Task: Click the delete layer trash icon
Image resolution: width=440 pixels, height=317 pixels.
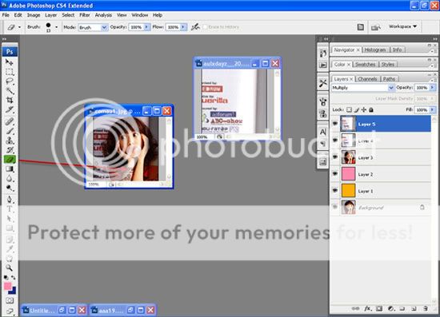Action: tap(426, 308)
